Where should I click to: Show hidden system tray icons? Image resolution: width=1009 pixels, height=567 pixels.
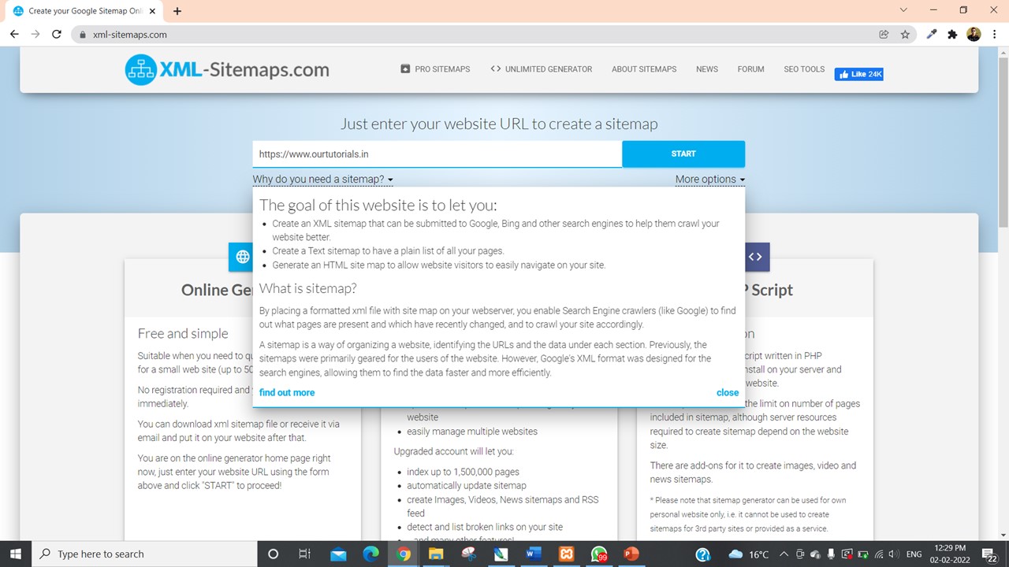tap(784, 554)
